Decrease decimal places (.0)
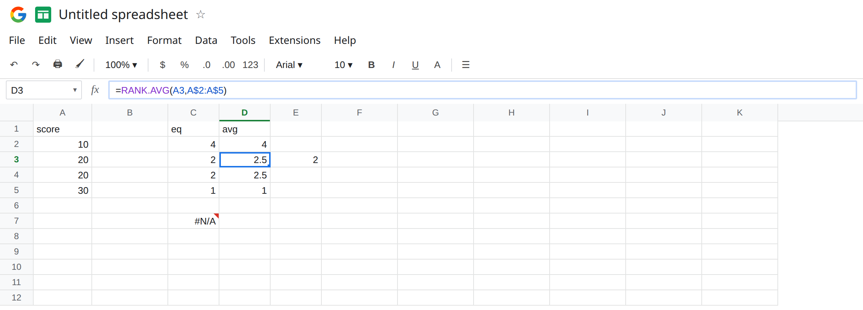This screenshot has height=310, width=863. pyautogui.click(x=207, y=65)
